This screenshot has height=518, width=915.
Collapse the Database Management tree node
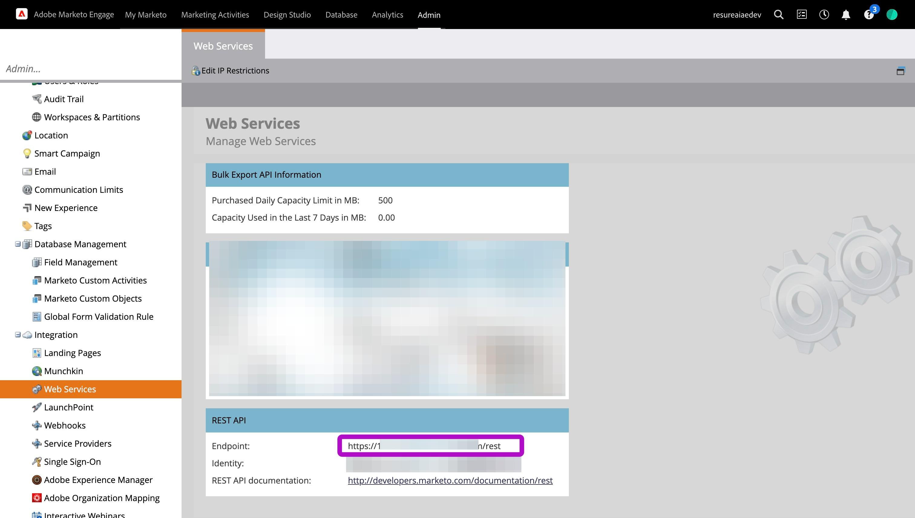click(18, 244)
